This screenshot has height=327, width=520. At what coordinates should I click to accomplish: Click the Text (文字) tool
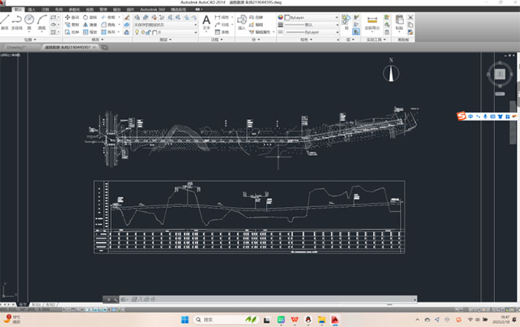206,21
